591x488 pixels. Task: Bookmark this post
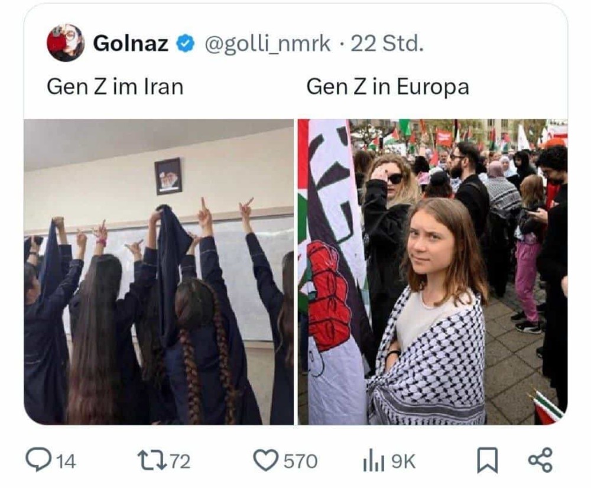tap(488, 460)
